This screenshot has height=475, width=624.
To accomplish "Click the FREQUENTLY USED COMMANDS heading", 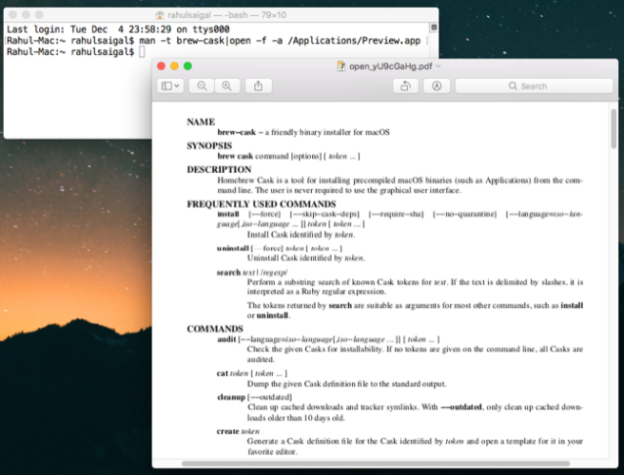I will pos(261,204).
